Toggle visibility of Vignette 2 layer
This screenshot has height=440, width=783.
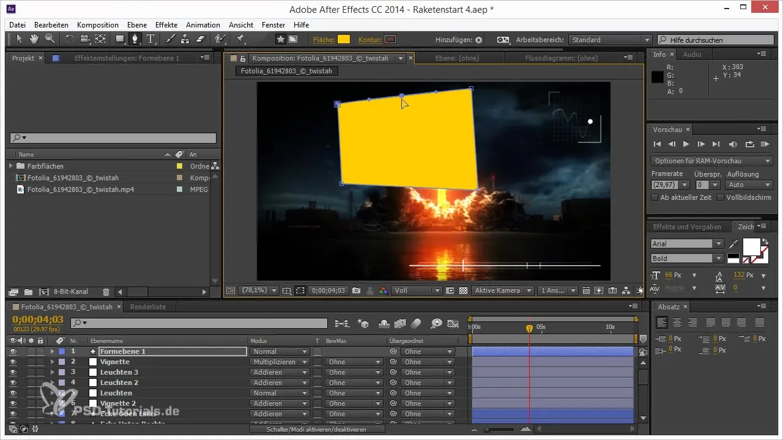tap(12, 403)
